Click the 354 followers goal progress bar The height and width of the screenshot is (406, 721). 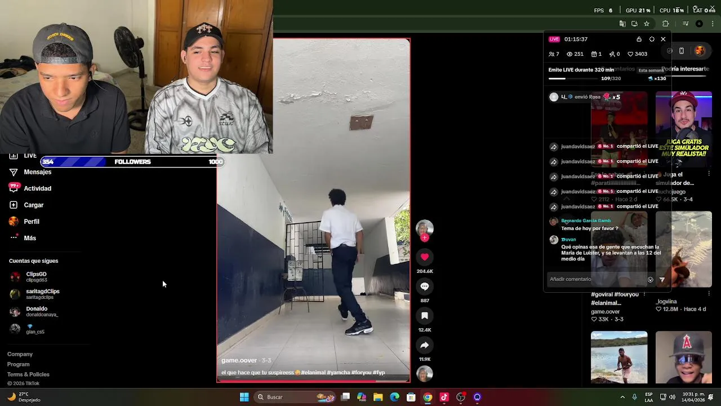coord(132,162)
